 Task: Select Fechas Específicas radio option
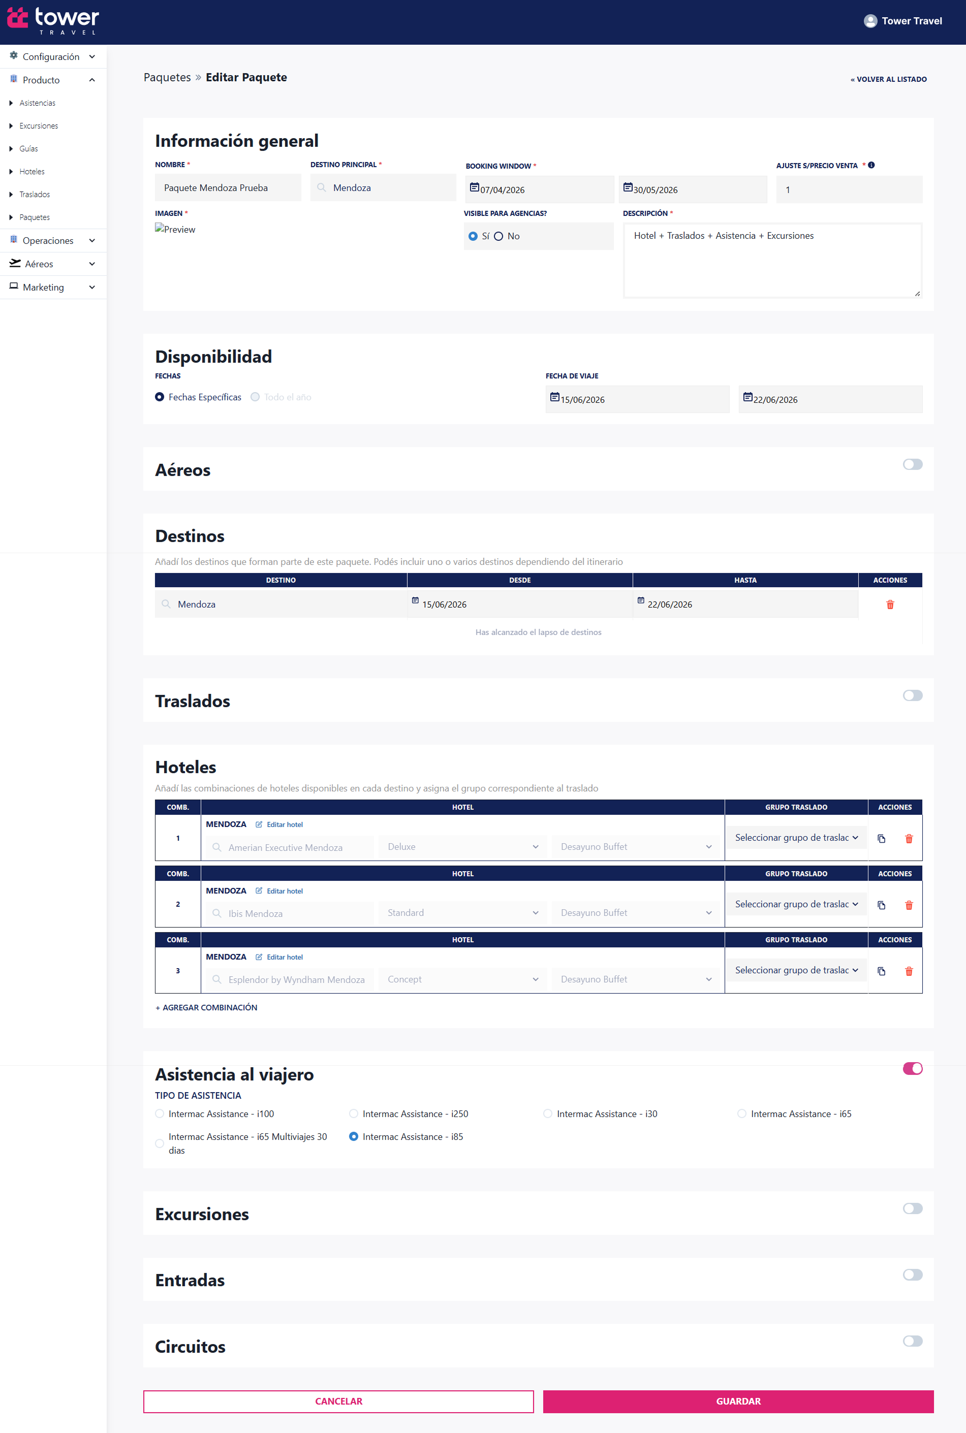(160, 397)
